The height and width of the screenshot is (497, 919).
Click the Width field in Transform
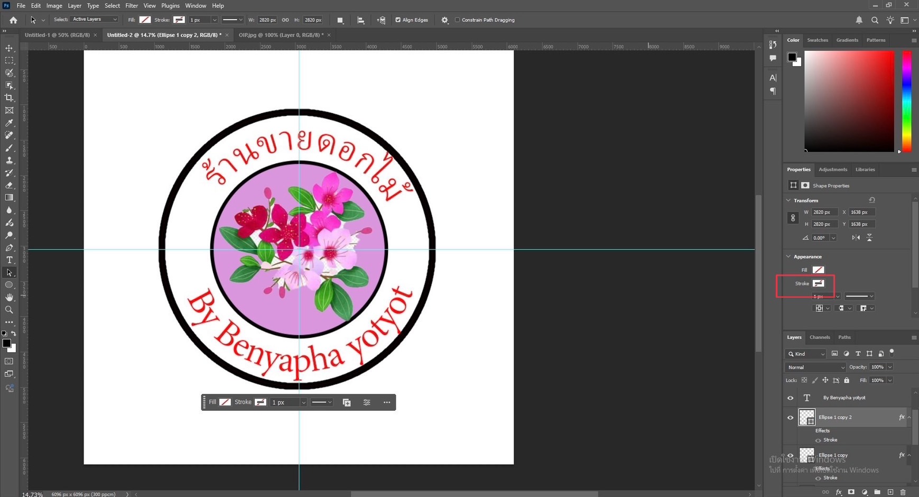tap(824, 212)
